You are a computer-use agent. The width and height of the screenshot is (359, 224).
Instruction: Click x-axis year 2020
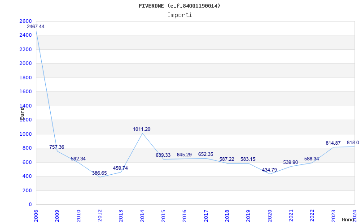click(x=270, y=215)
